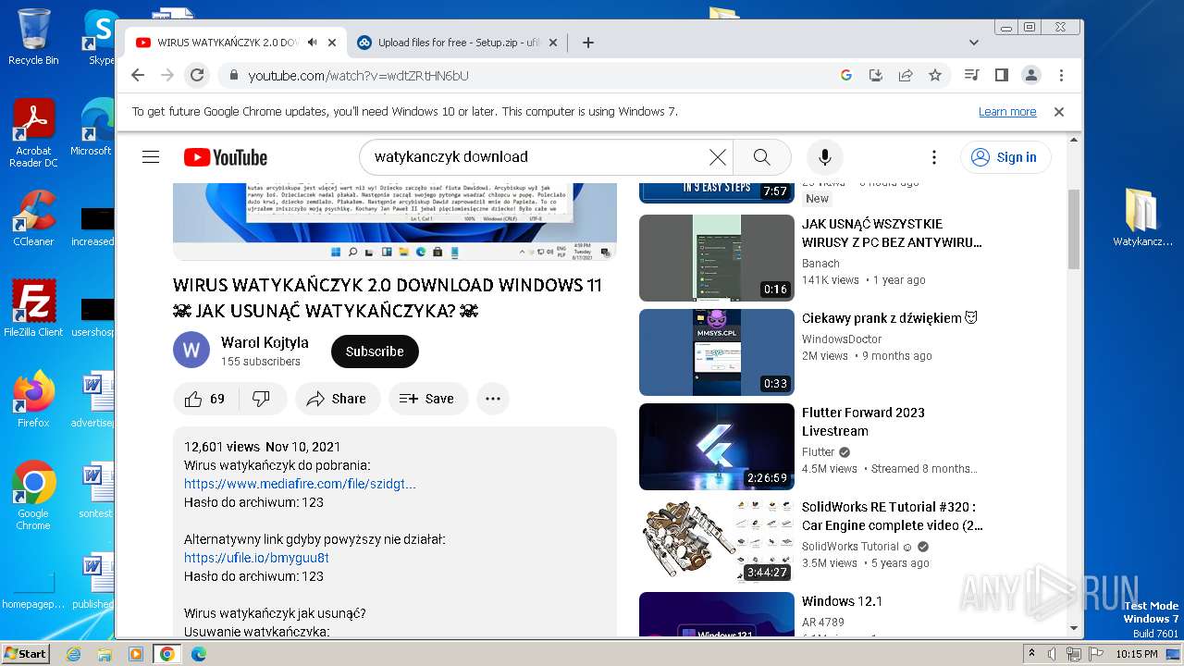Open the Watykancz... folder on desktop
Screen dimensions: 1184x666
(1142, 217)
